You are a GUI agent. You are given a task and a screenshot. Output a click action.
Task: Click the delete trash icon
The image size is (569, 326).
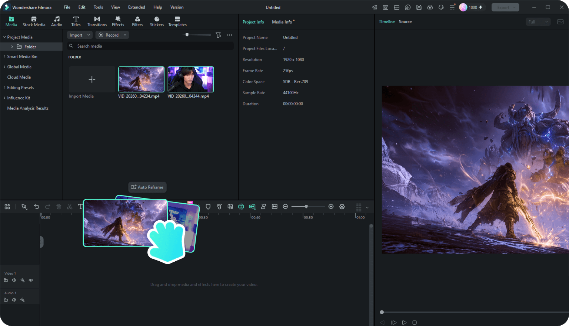point(59,207)
